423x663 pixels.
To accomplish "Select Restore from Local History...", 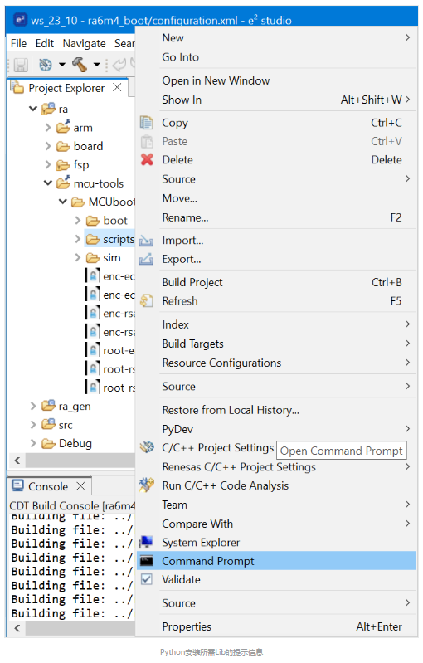I will coord(276,410).
